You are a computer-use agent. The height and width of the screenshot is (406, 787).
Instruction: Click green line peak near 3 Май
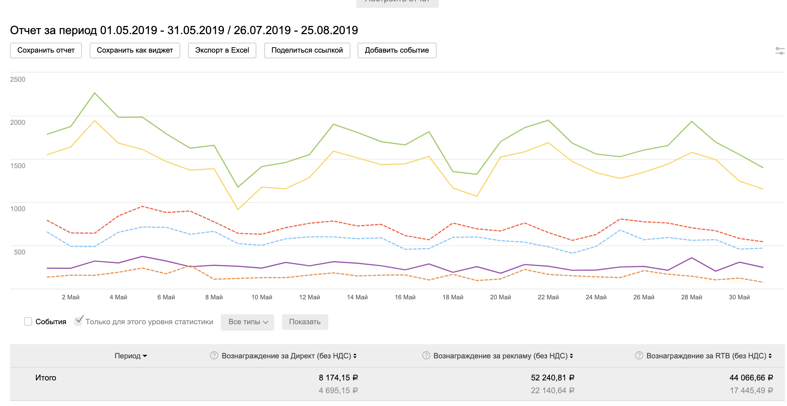(95, 93)
